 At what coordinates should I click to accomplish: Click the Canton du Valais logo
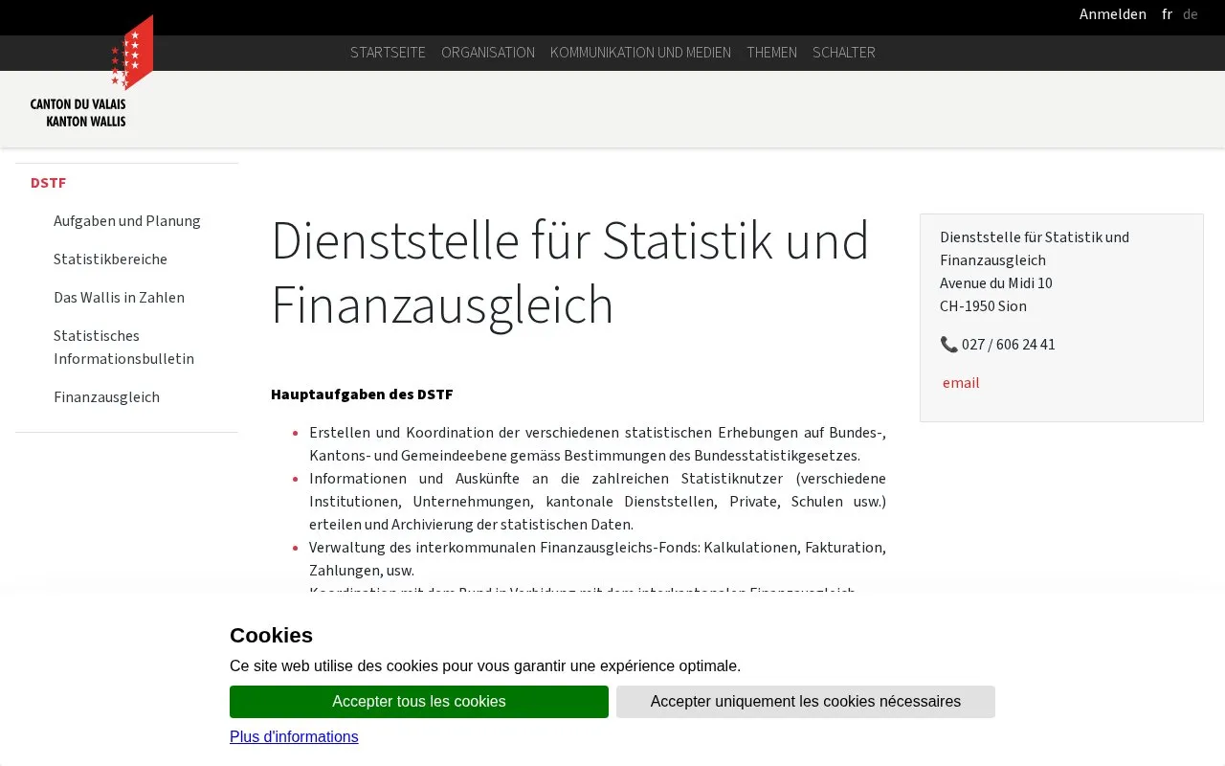click(91, 72)
